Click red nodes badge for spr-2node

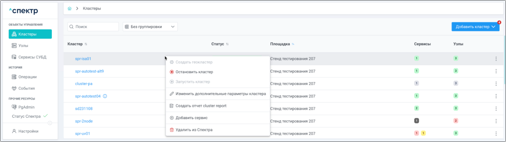(456, 121)
